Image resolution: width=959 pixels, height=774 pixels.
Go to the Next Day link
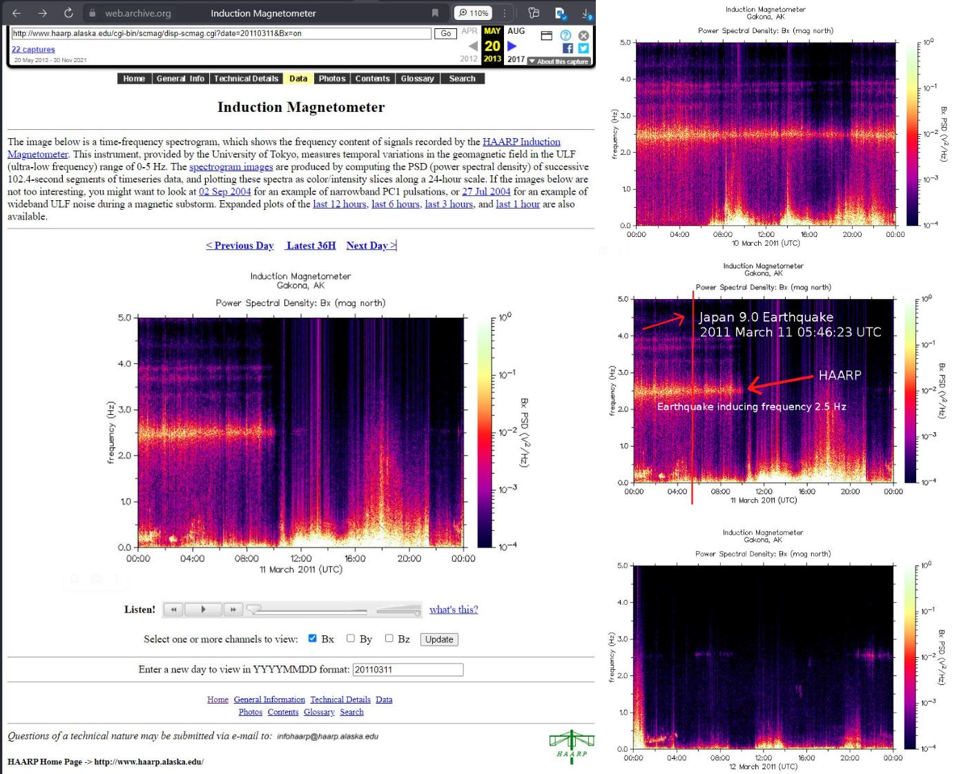point(371,245)
